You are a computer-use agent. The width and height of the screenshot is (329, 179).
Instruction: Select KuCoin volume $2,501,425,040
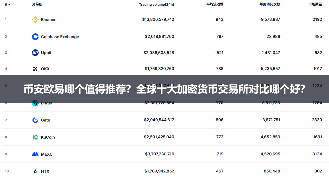(159, 137)
